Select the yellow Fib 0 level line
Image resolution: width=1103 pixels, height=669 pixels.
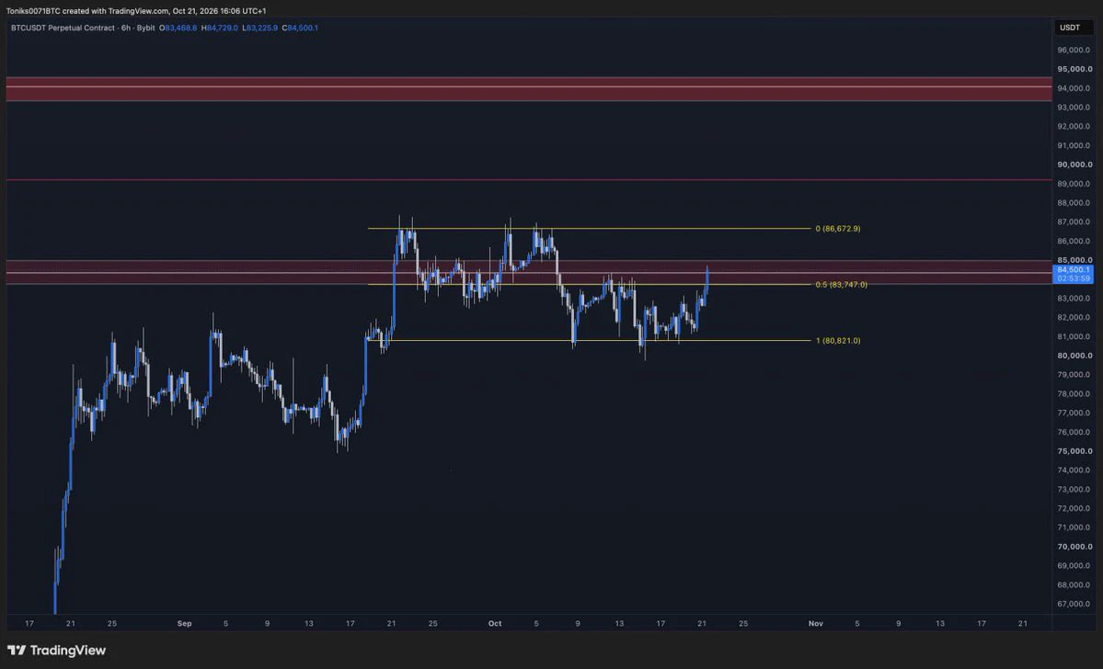tap(589, 229)
